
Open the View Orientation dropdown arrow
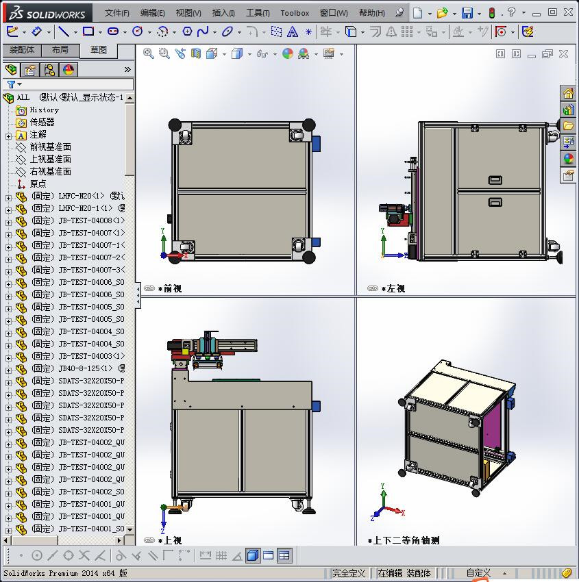pyautogui.click(x=224, y=55)
